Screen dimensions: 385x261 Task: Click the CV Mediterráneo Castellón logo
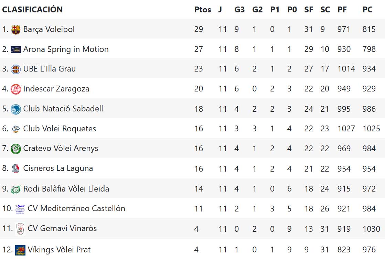click(x=20, y=209)
